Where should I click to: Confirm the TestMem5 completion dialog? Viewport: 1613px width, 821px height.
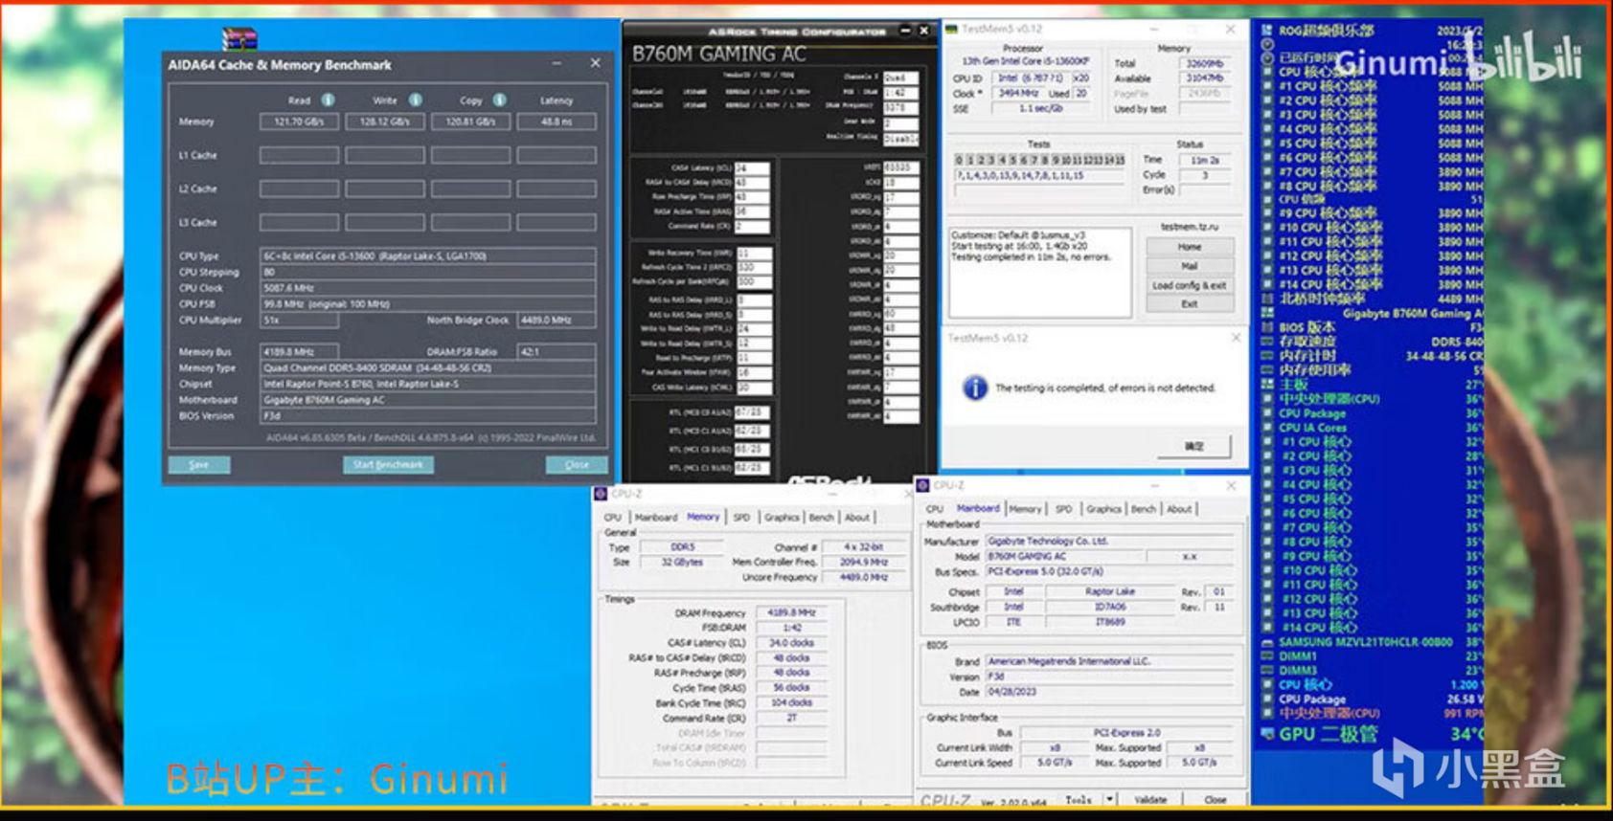[x=1193, y=446]
